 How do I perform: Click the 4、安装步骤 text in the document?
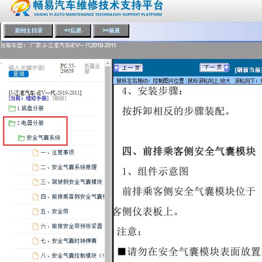point(152,91)
